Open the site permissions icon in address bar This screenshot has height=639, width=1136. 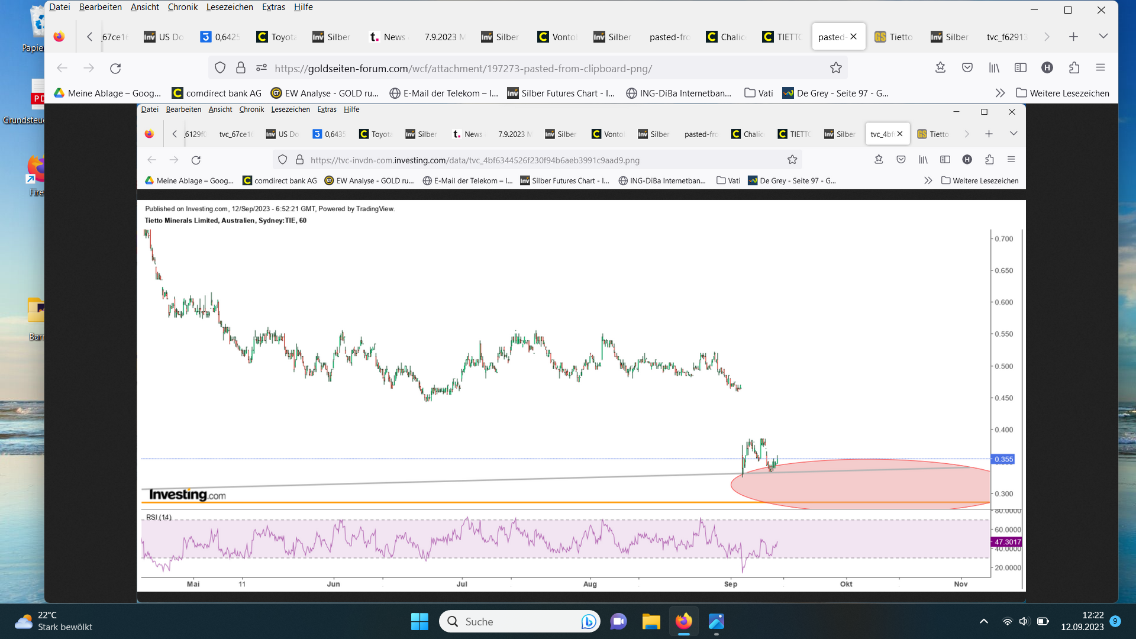pyautogui.click(x=261, y=68)
